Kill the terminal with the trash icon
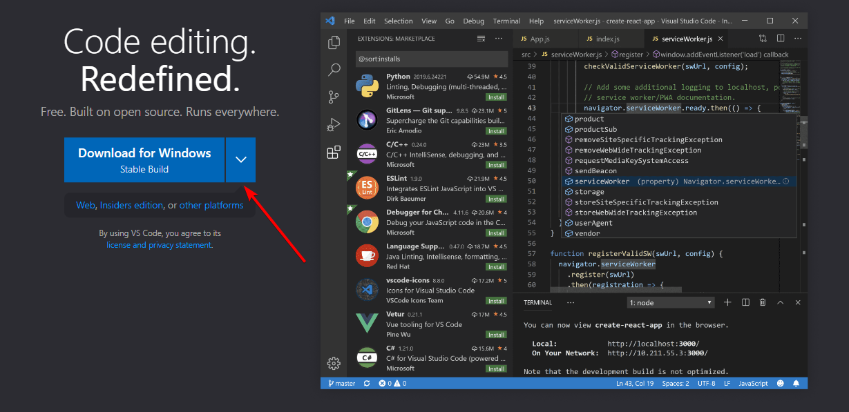Screen dimensions: 849x412 pyautogui.click(x=763, y=302)
